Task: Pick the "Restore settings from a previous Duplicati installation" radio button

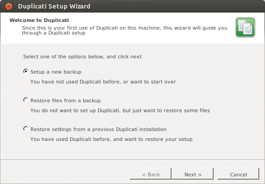Action: pos(26,129)
